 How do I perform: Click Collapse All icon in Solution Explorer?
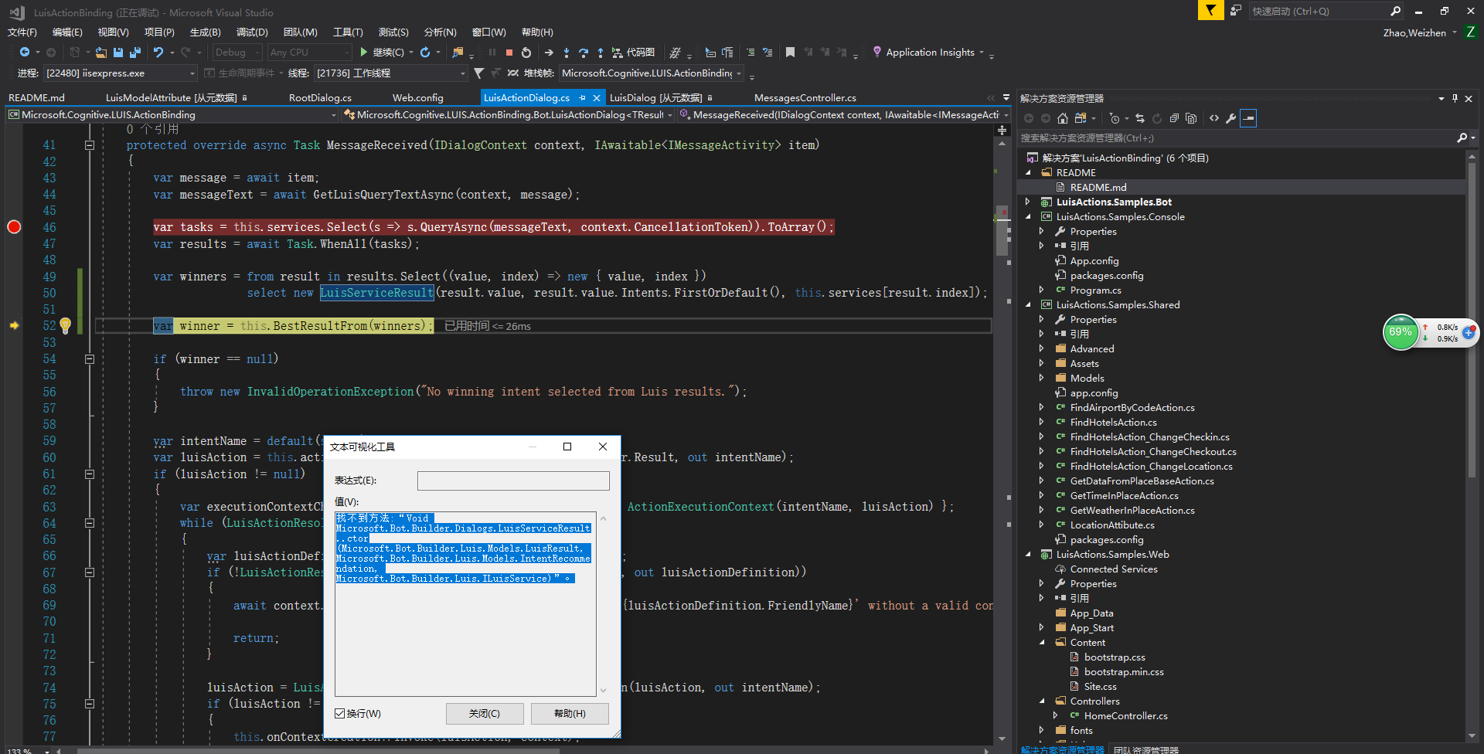(1174, 118)
